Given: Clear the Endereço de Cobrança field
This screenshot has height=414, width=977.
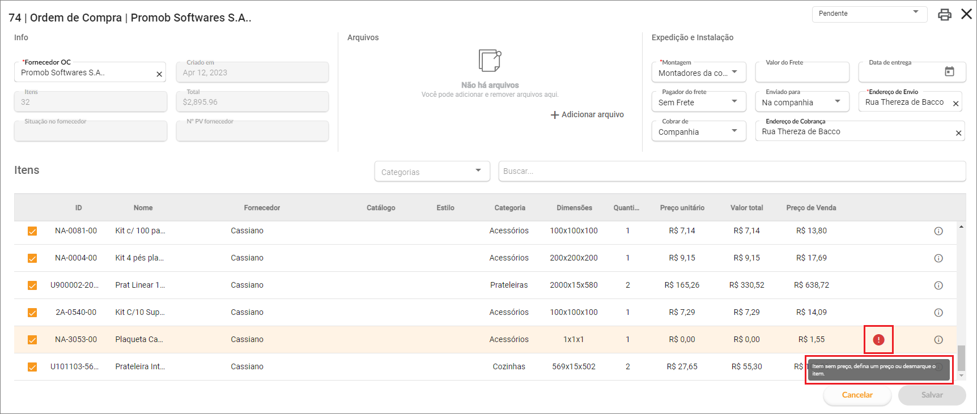Looking at the screenshot, I should tap(958, 133).
